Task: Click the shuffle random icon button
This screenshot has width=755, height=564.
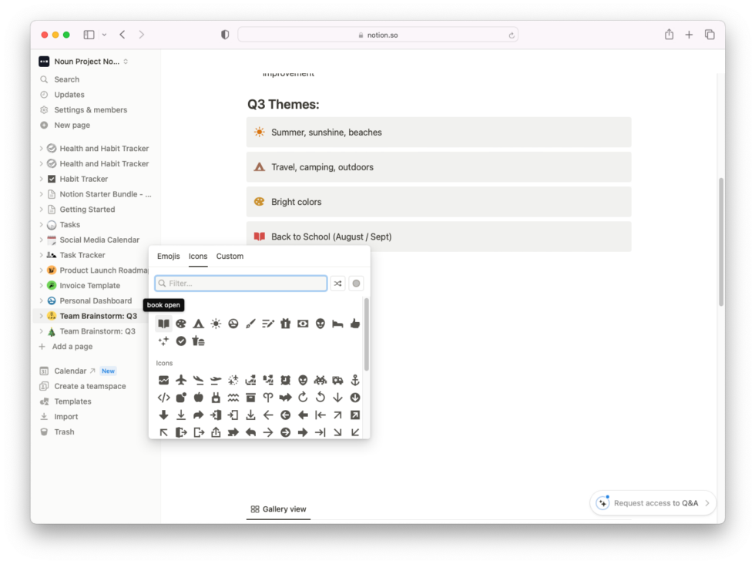Action: point(337,283)
